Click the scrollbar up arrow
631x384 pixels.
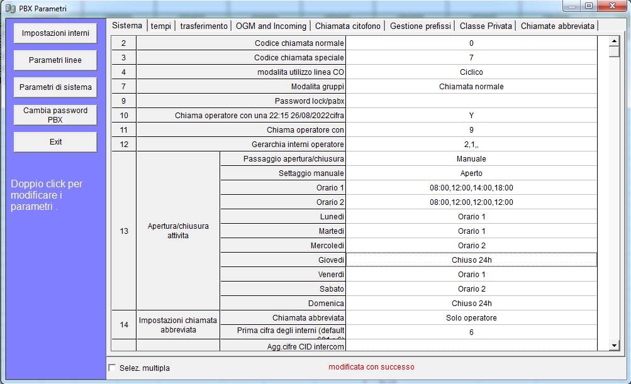point(614,41)
